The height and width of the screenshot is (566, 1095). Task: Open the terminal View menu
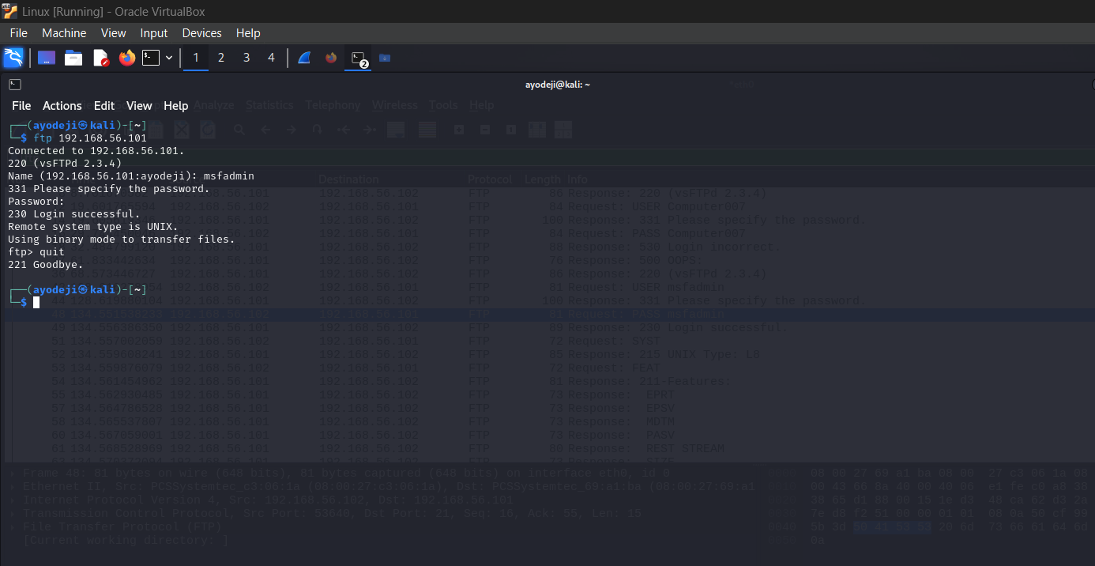[x=139, y=106]
